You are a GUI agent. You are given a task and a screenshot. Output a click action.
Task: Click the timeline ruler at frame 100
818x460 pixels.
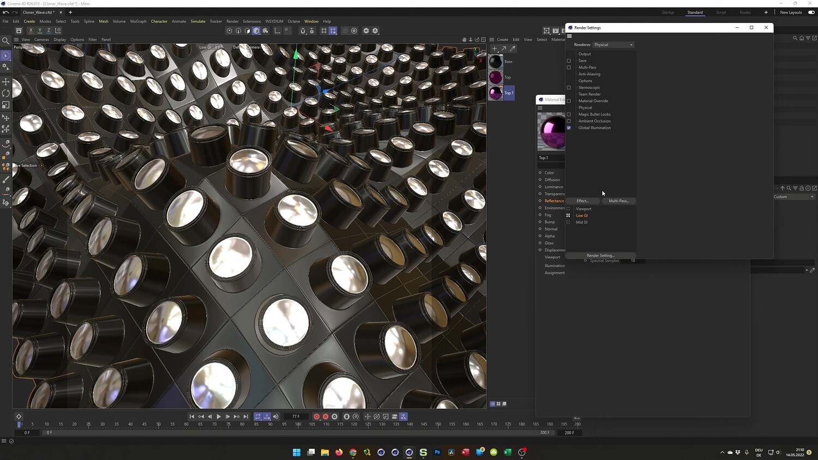coord(298,424)
